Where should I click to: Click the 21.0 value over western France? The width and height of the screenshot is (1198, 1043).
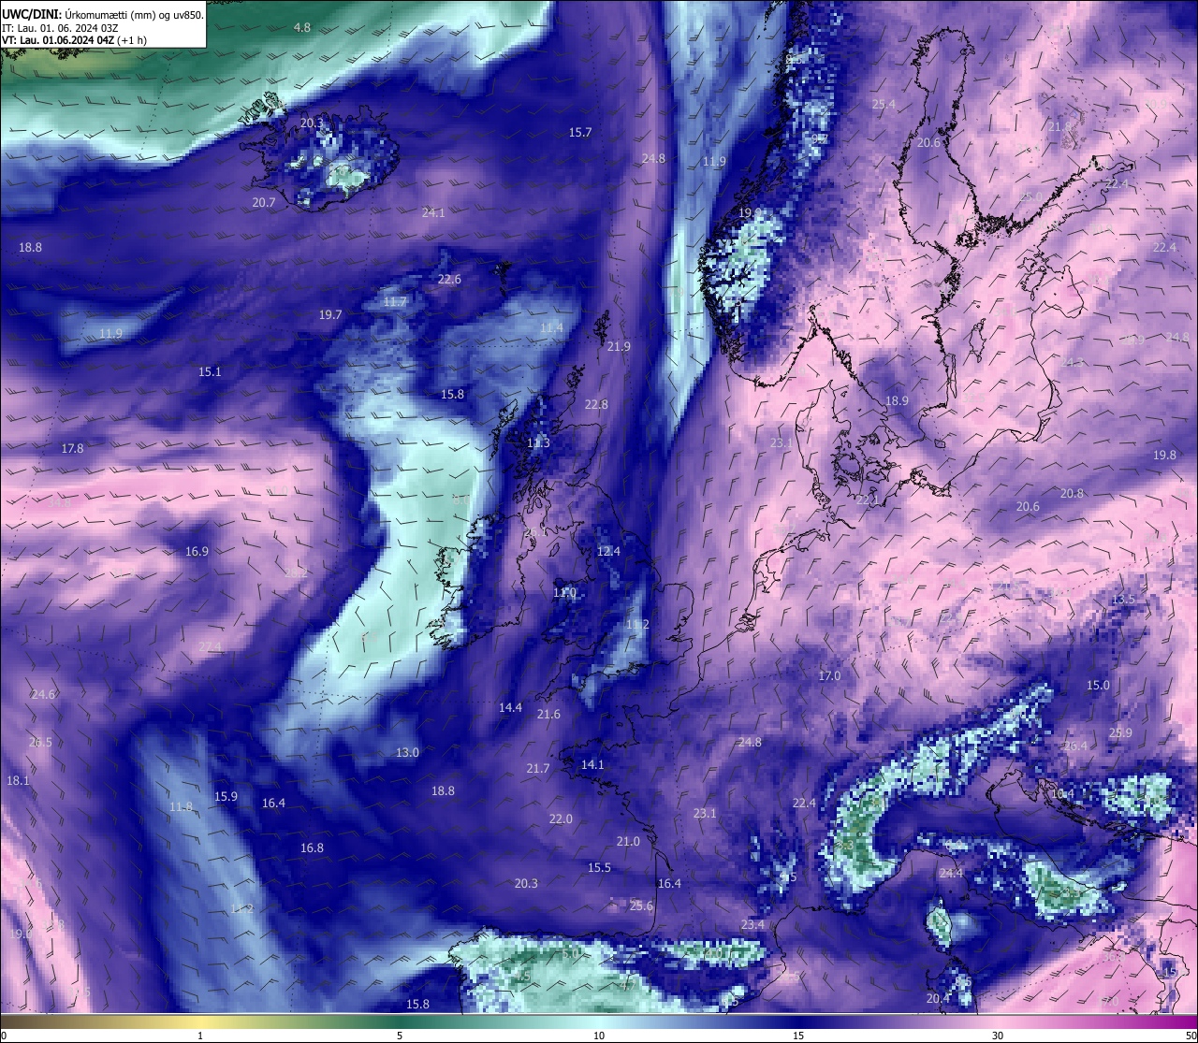coord(628,842)
